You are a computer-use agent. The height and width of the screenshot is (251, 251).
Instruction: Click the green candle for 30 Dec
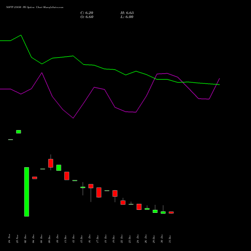pos(163,212)
